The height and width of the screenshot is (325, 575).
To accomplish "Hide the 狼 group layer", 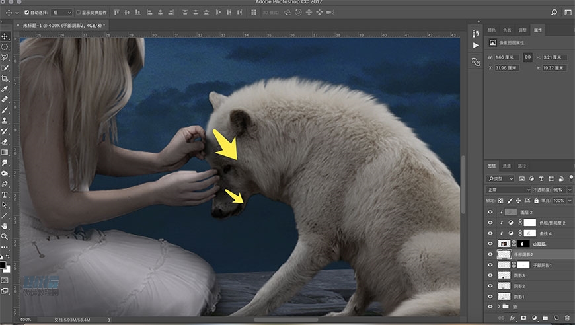I will pos(490,307).
